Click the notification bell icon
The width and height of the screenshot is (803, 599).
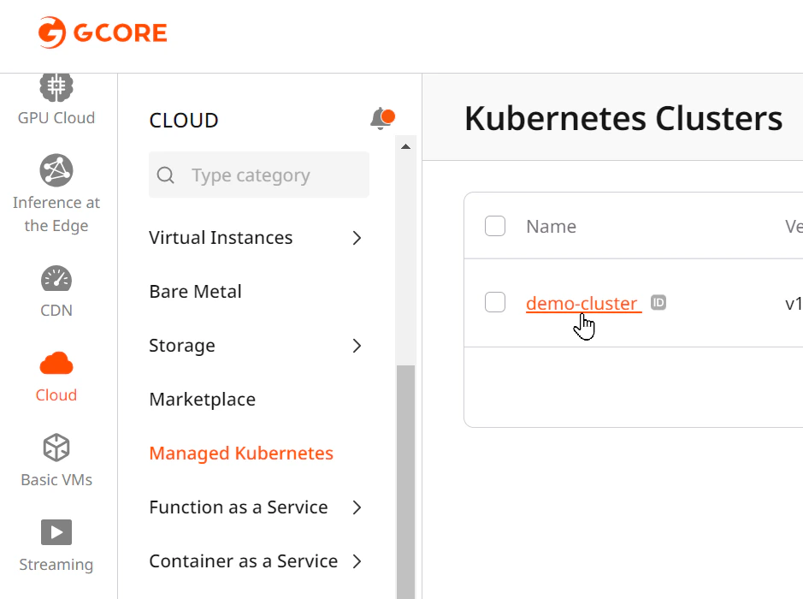pyautogui.click(x=382, y=118)
